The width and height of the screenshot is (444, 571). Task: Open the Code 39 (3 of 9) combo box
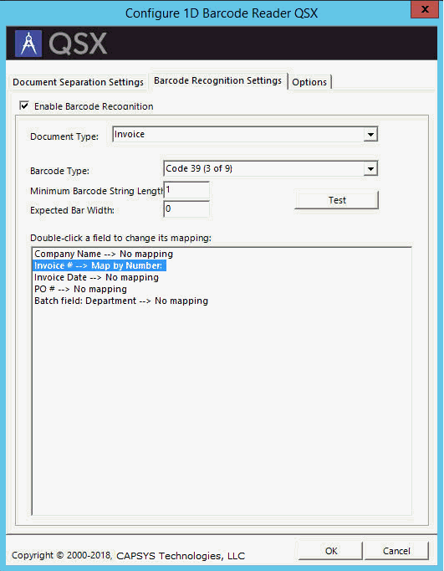271,168
